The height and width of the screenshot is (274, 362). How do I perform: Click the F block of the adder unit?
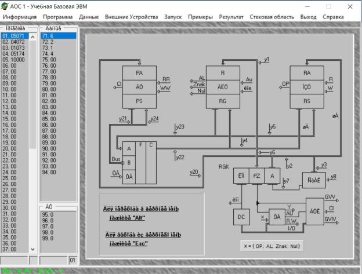point(140,145)
